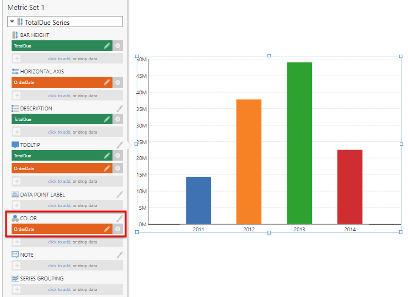408x297 pixels.
Task: Click the Metric Set 1 heading
Action: pyautogui.click(x=26, y=8)
